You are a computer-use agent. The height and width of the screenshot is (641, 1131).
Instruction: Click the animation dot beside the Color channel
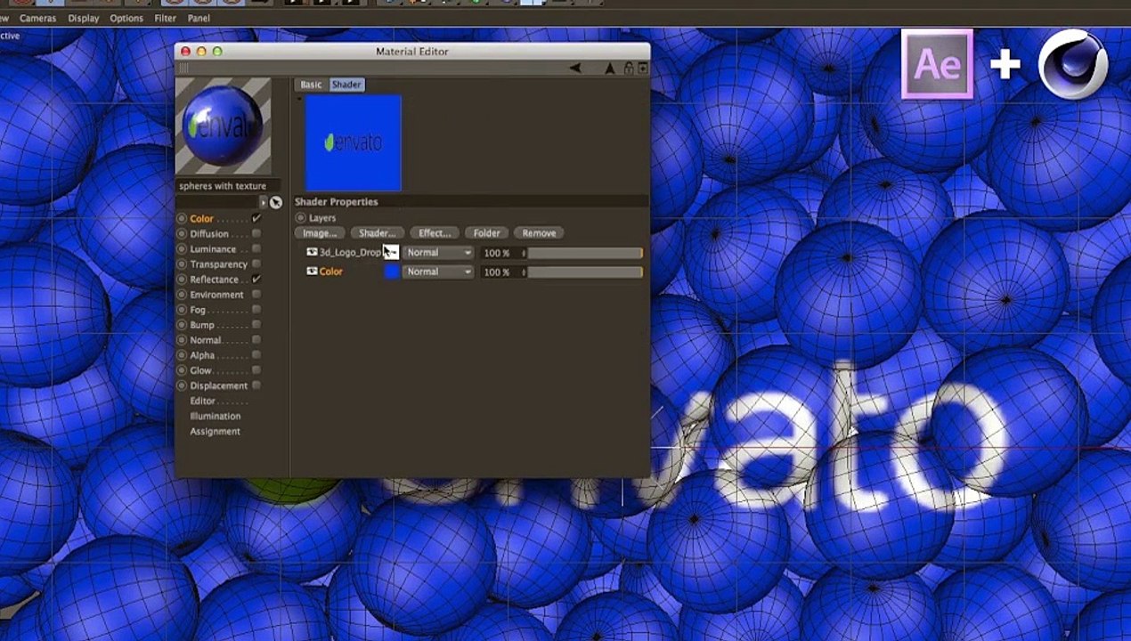pyautogui.click(x=182, y=219)
